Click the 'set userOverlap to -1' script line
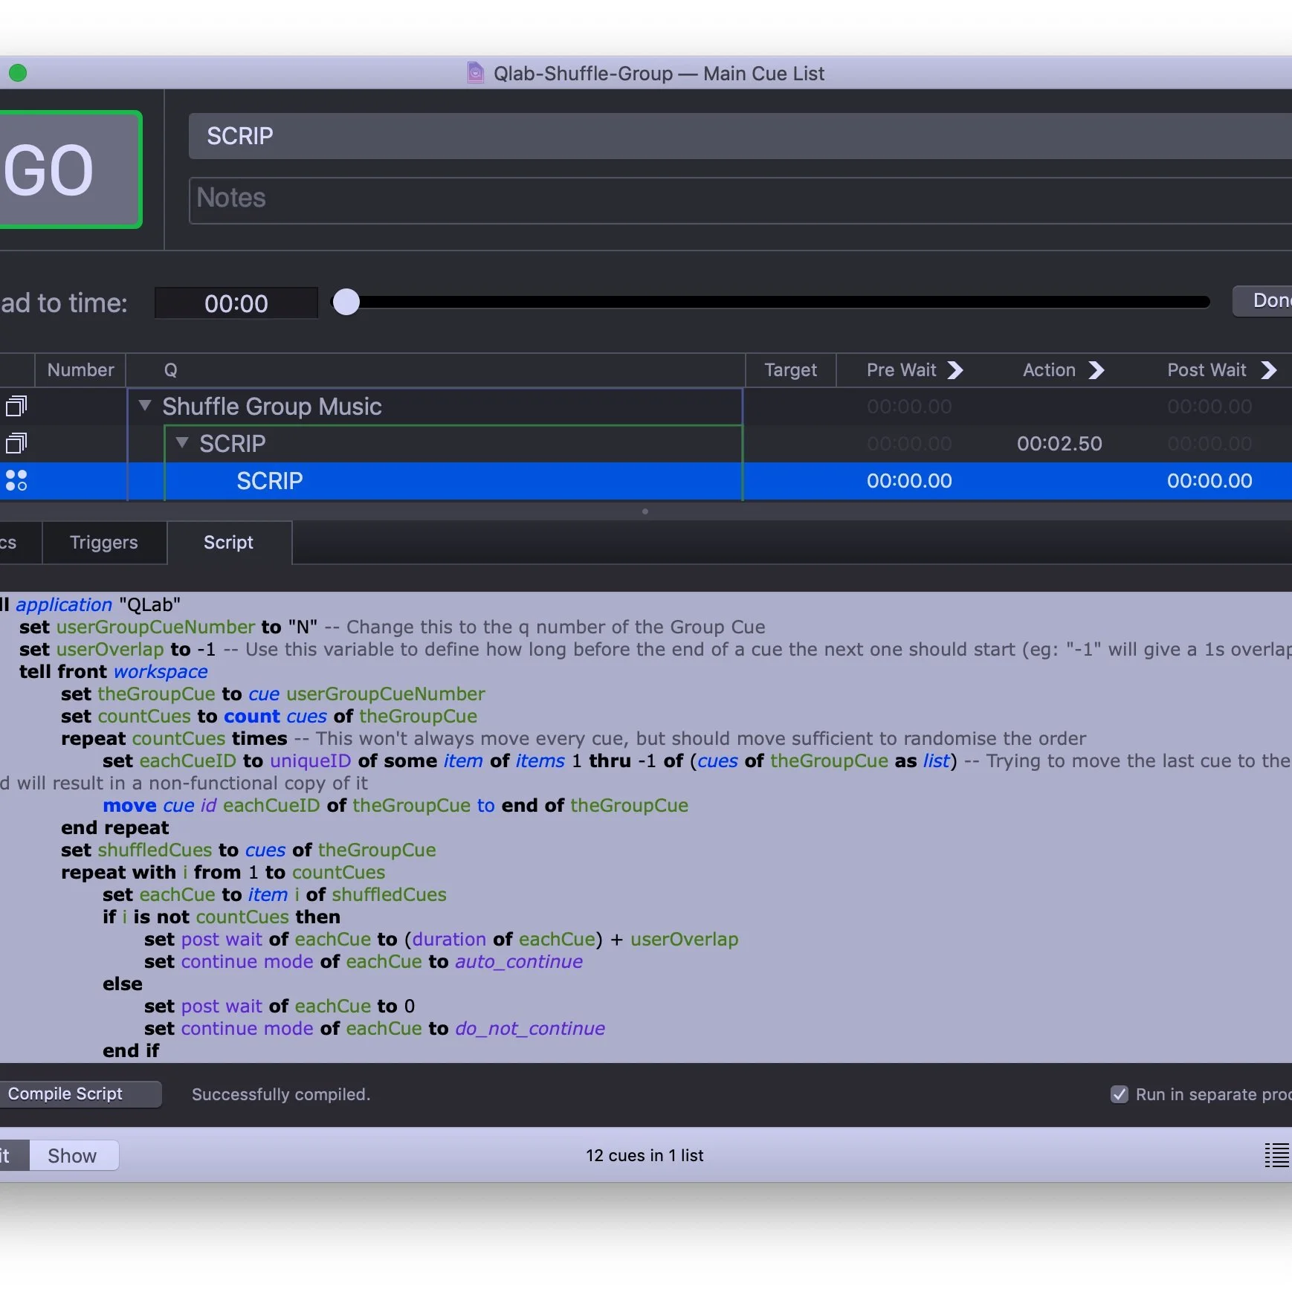1292x1292 pixels. [x=117, y=649]
